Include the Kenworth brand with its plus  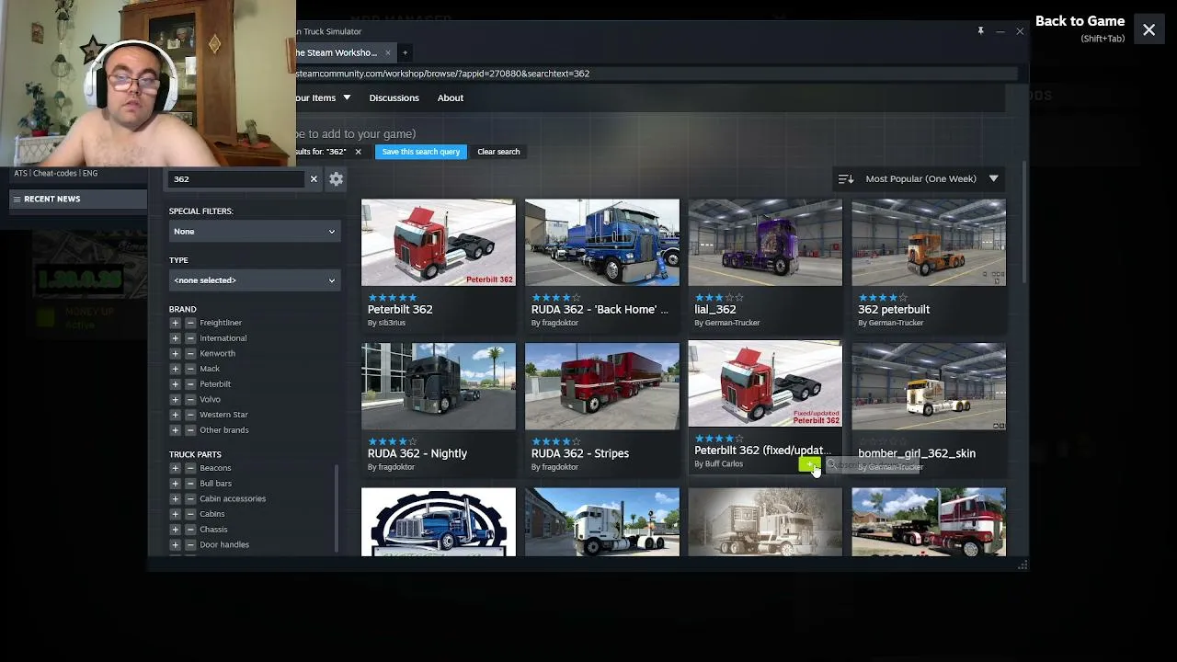(x=175, y=353)
